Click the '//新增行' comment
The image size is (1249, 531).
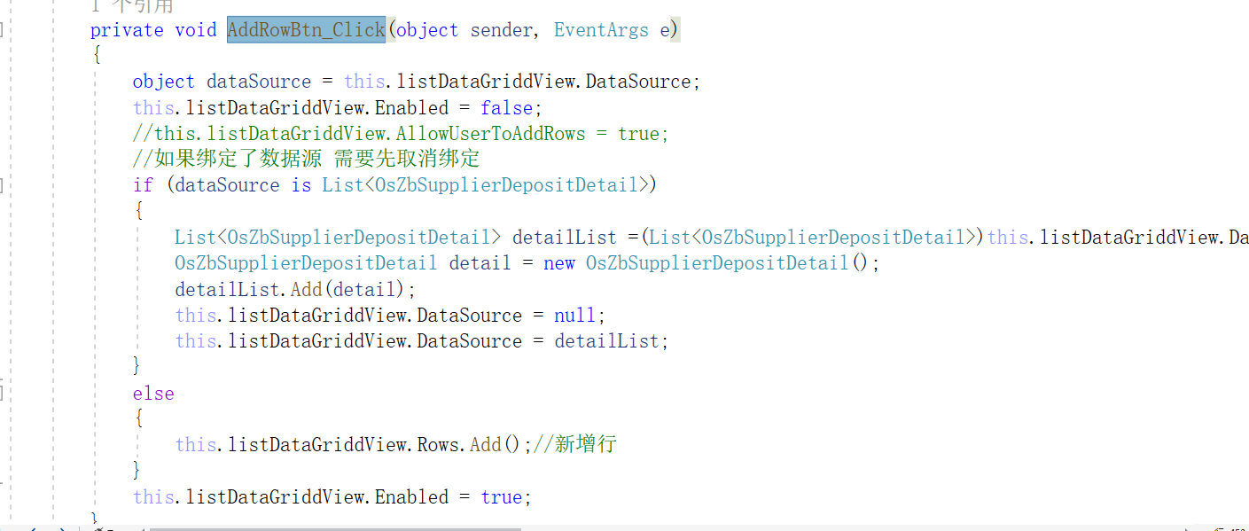coord(574,445)
